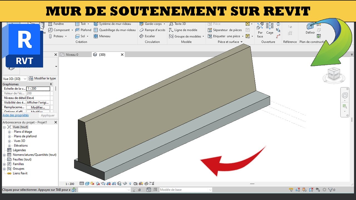Select the Garde-corps railing tool

[x=150, y=24]
